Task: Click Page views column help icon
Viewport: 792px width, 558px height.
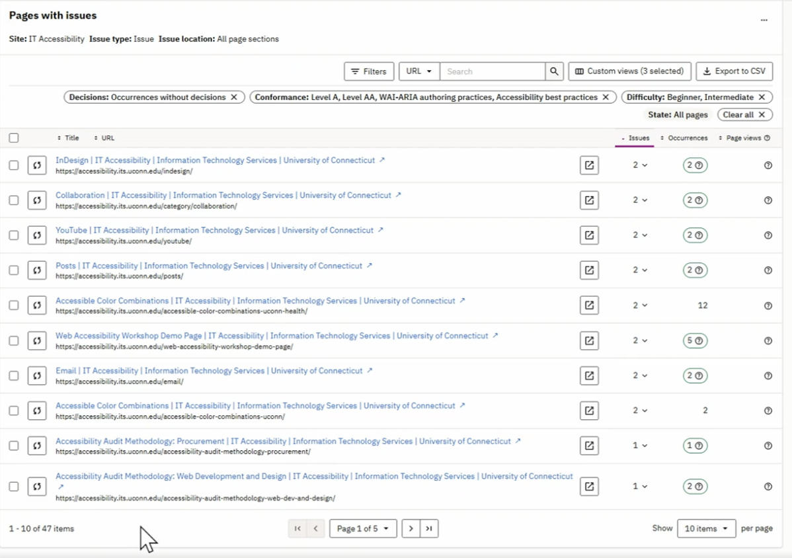Action: coord(768,138)
